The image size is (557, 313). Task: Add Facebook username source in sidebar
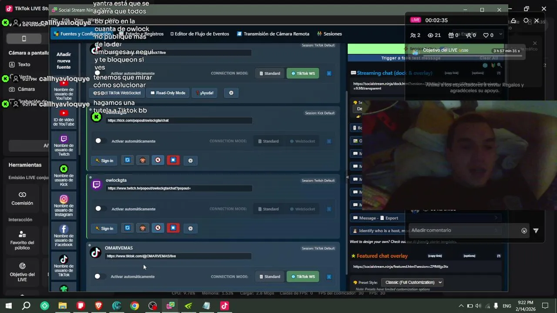[64, 236]
